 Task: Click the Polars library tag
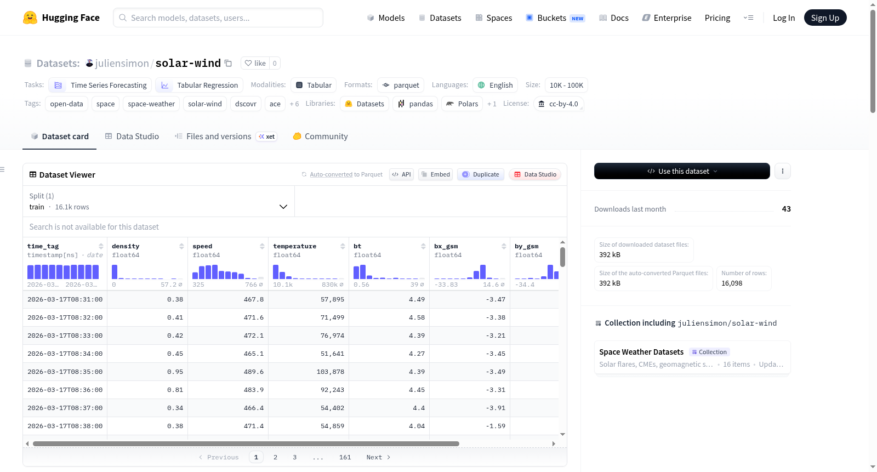pos(463,104)
